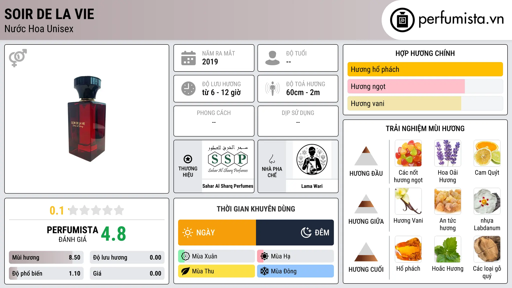Viewport: 512px width, 288px height.
Task: Select the An tức hương resin image
Action: [x=447, y=201]
